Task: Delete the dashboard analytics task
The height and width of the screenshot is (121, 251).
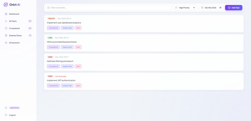Action: [67, 28]
